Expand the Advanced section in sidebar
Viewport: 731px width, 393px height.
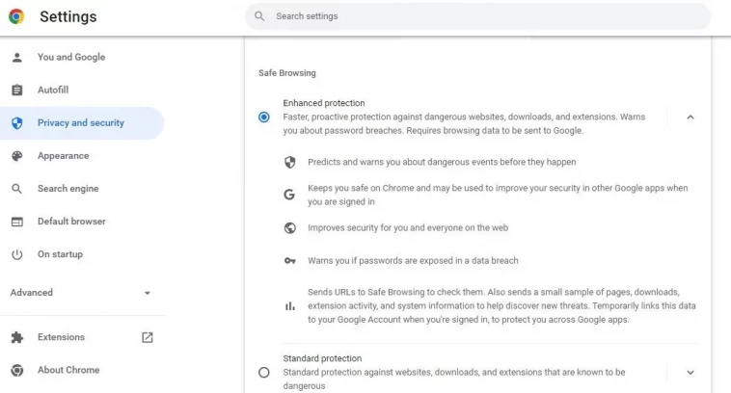[x=82, y=293]
